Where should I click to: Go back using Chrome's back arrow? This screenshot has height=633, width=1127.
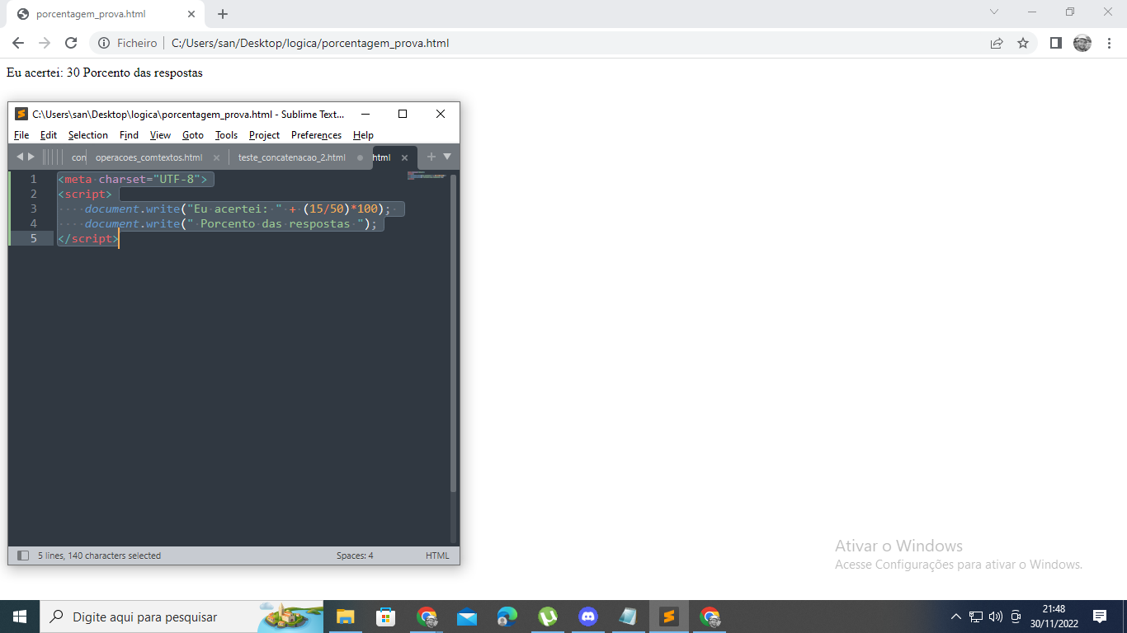[x=18, y=43]
